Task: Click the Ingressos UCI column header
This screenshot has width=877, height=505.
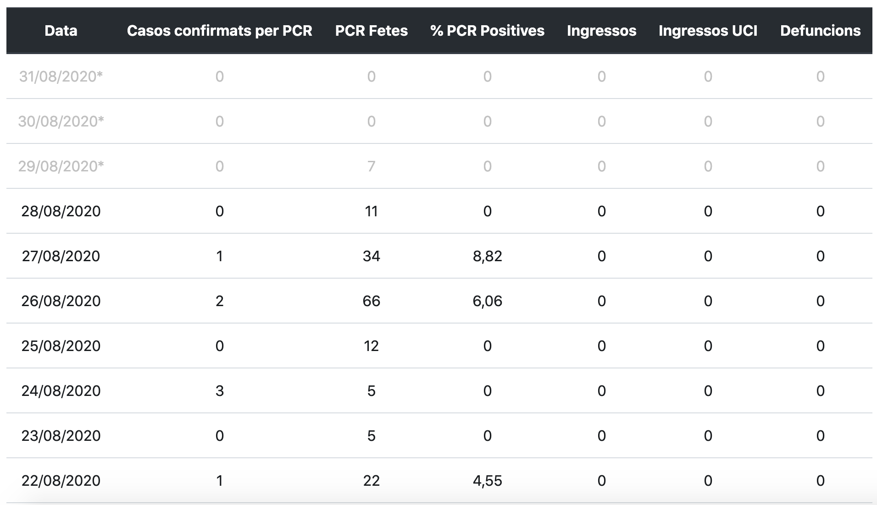Action: click(708, 31)
